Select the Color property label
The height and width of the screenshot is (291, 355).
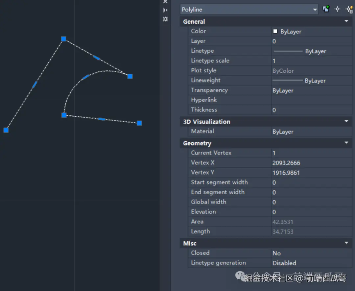click(x=198, y=31)
